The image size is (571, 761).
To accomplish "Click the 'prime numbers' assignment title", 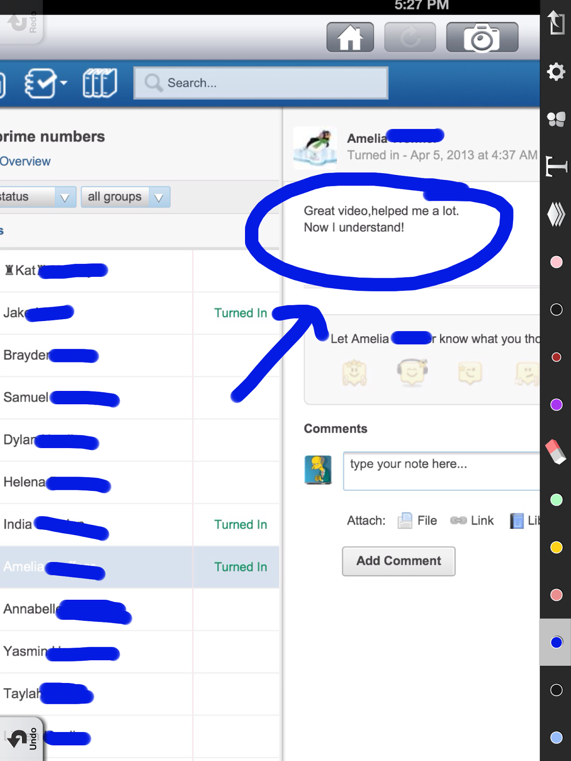I will 52,137.
